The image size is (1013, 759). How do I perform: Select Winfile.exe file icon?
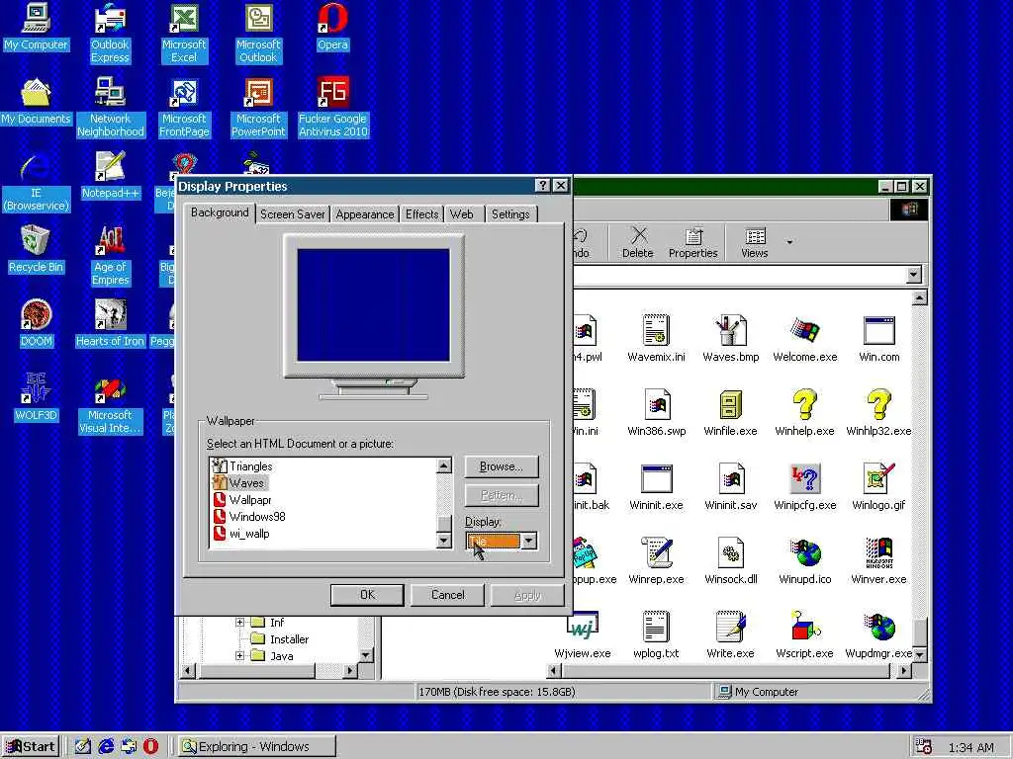730,412
